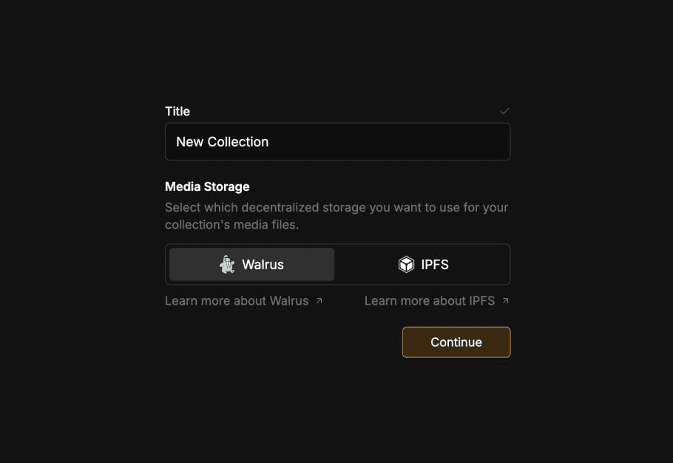This screenshot has width=673, height=463.
Task: Click the Media Storage heading
Action: point(207,186)
